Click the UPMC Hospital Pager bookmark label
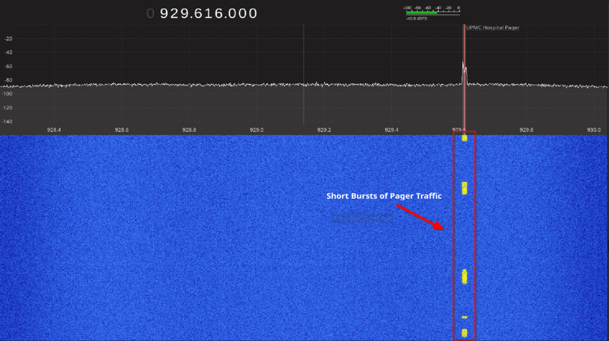The width and height of the screenshot is (609, 341). coord(493,28)
